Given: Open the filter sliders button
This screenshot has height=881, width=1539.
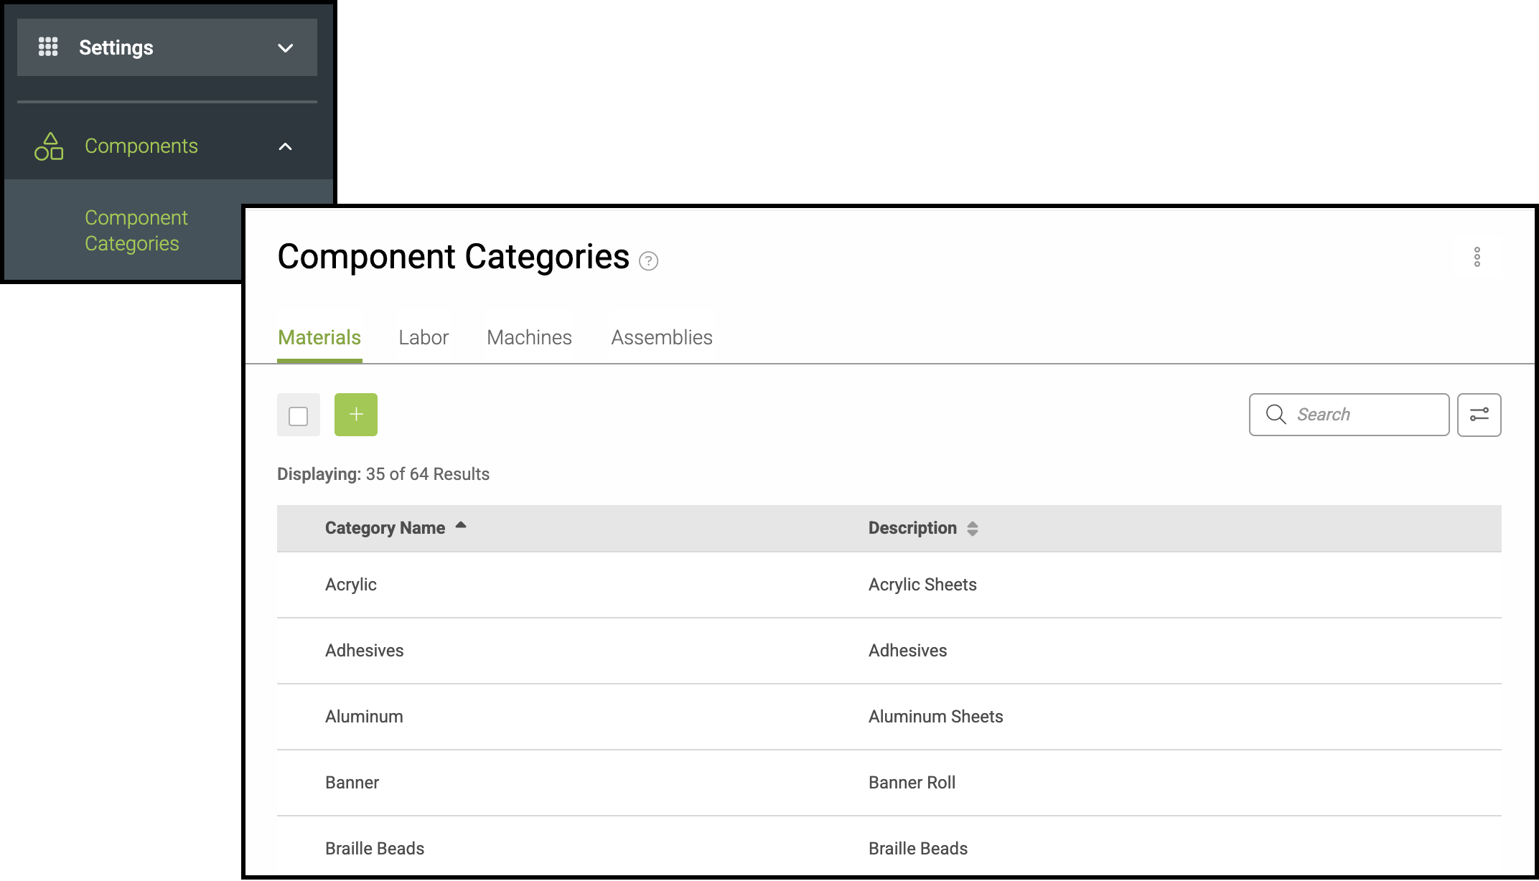Looking at the screenshot, I should pos(1479,415).
